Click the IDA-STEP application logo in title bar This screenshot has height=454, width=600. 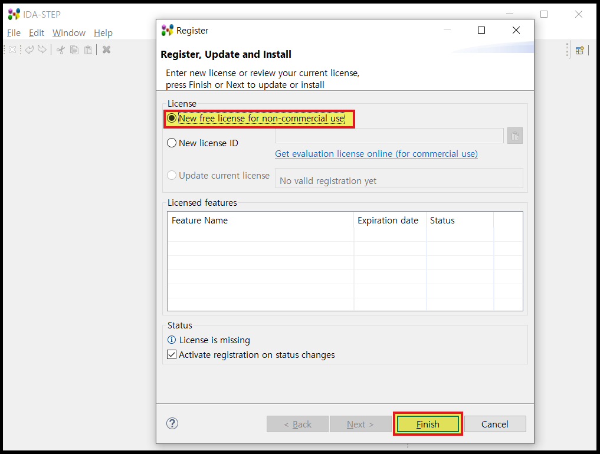tap(14, 14)
